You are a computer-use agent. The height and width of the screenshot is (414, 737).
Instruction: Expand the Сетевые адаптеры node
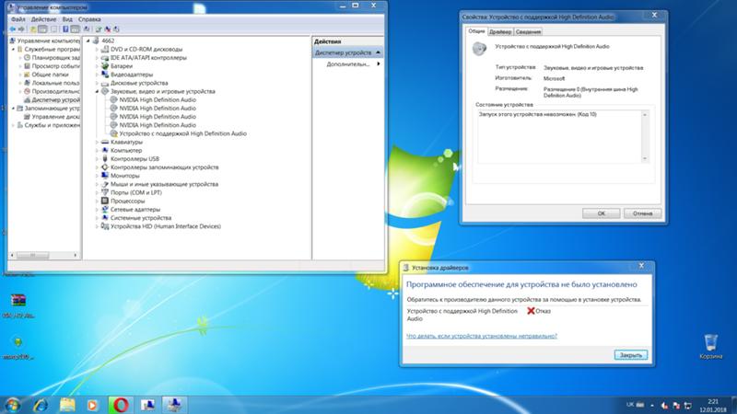[98, 209]
